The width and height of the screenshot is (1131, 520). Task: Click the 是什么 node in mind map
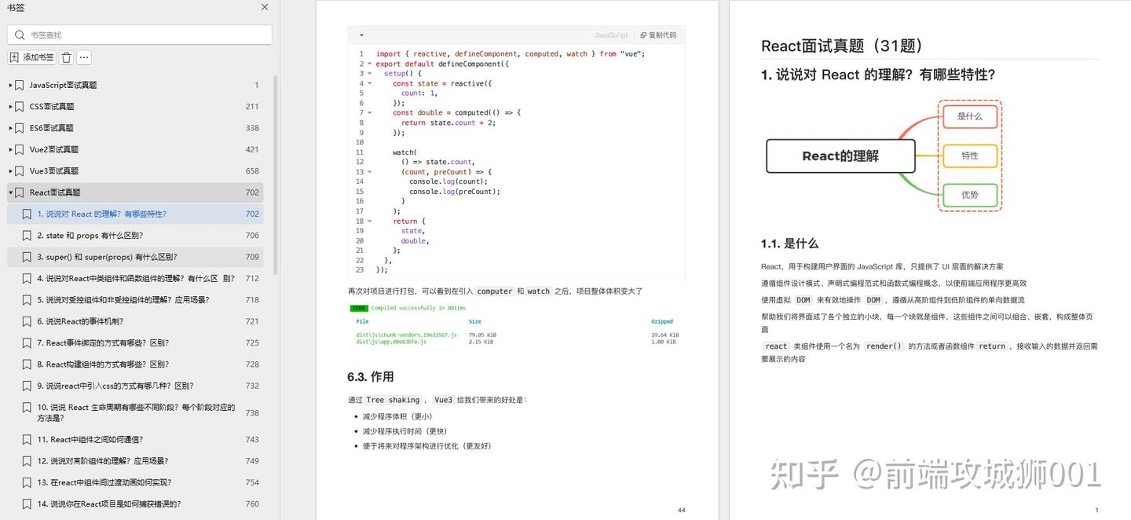pyautogui.click(x=970, y=116)
